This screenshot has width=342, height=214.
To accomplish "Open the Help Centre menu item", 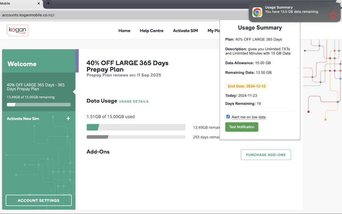I will coord(152,31).
